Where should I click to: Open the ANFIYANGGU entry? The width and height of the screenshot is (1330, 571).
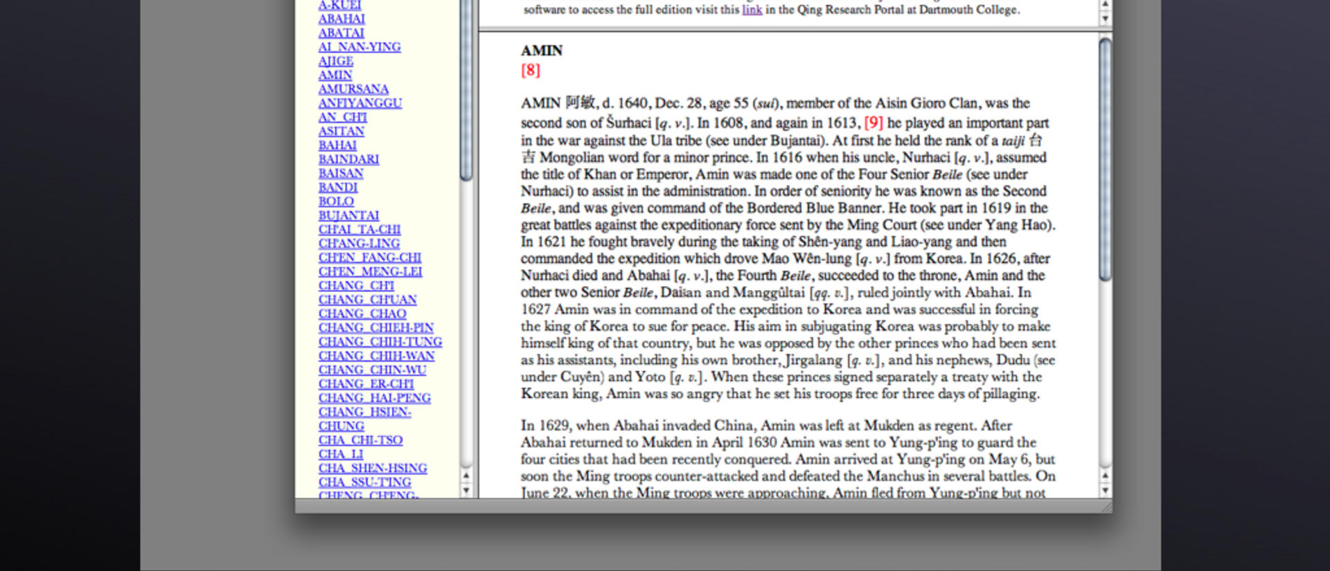tap(360, 103)
